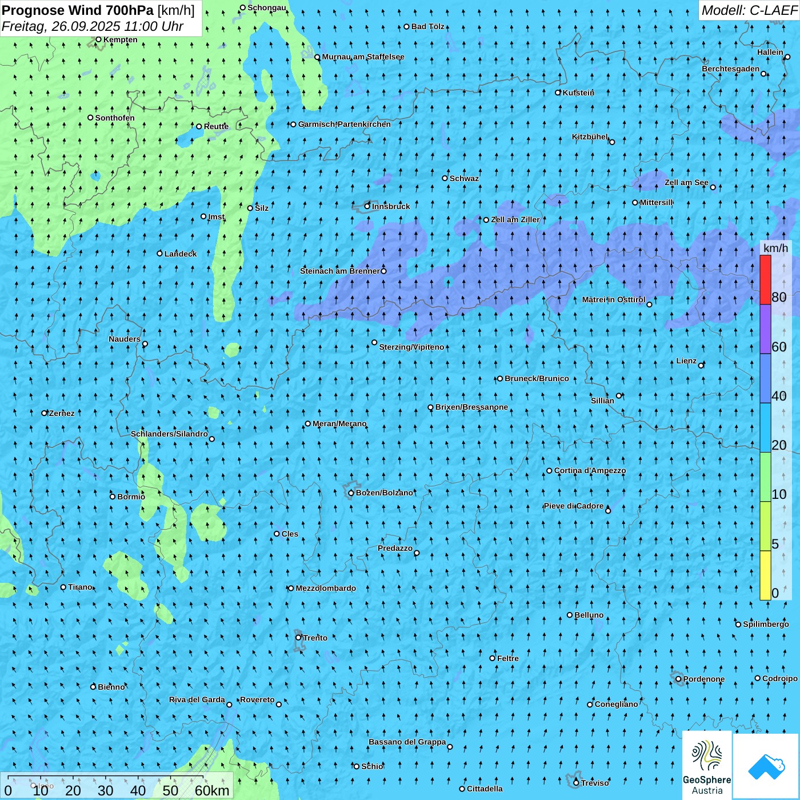Select the "Zell am Ziller" label
Viewport: 800px width, 800px height.
tap(515, 219)
